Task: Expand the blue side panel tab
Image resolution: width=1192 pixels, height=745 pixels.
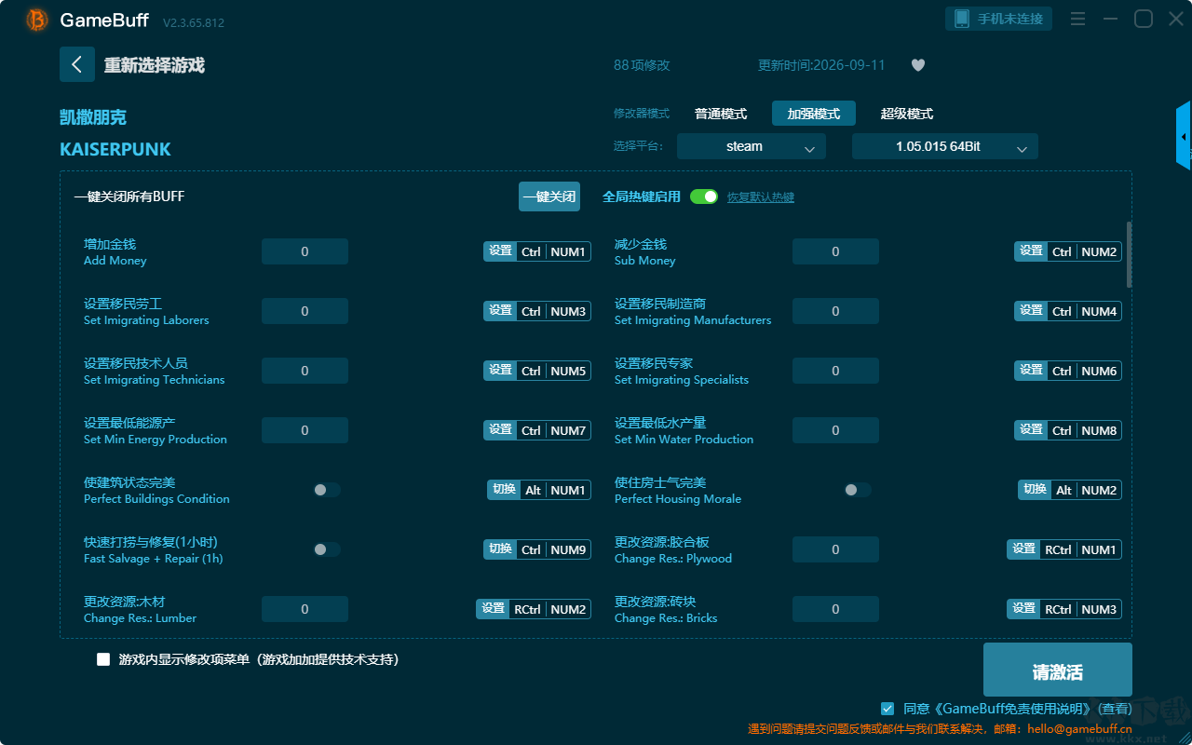Action: coord(1184,136)
